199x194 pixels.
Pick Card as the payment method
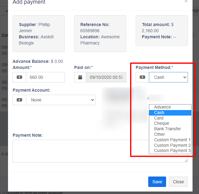(159, 118)
